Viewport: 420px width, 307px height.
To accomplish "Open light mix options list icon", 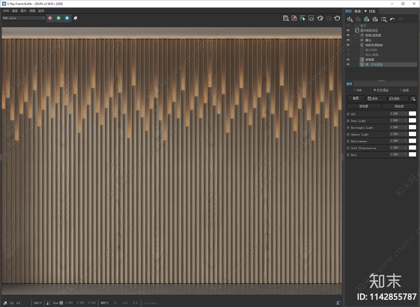I will pos(413,99).
